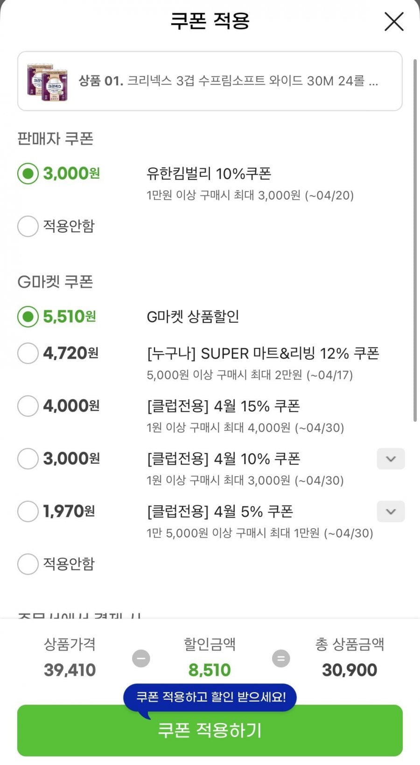Image resolution: width=420 pixels, height=765 pixels.
Task: Click the 유한킴벌리 10%쿠폰 label
Action: [x=209, y=174]
